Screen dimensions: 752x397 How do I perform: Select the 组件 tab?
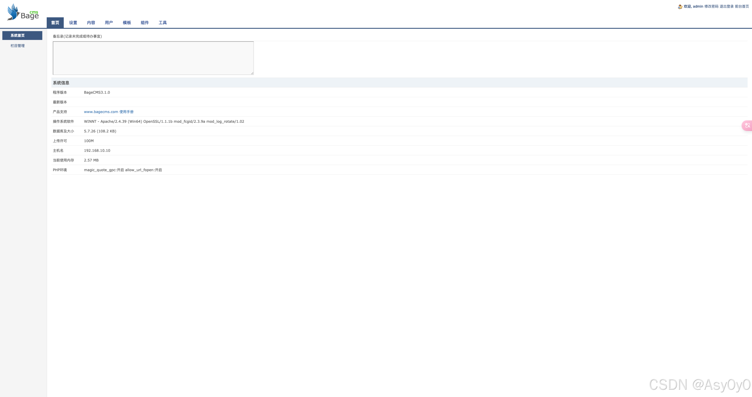point(145,23)
